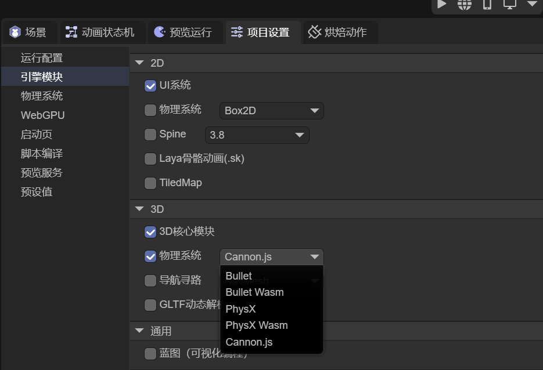This screenshot has width=543, height=370.
Task: Open the Box2D physics dropdown
Action: [271, 111]
